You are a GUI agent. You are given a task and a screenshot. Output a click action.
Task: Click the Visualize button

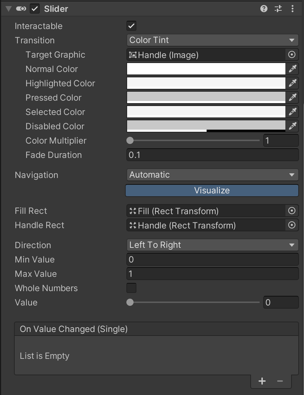pyautogui.click(x=212, y=191)
